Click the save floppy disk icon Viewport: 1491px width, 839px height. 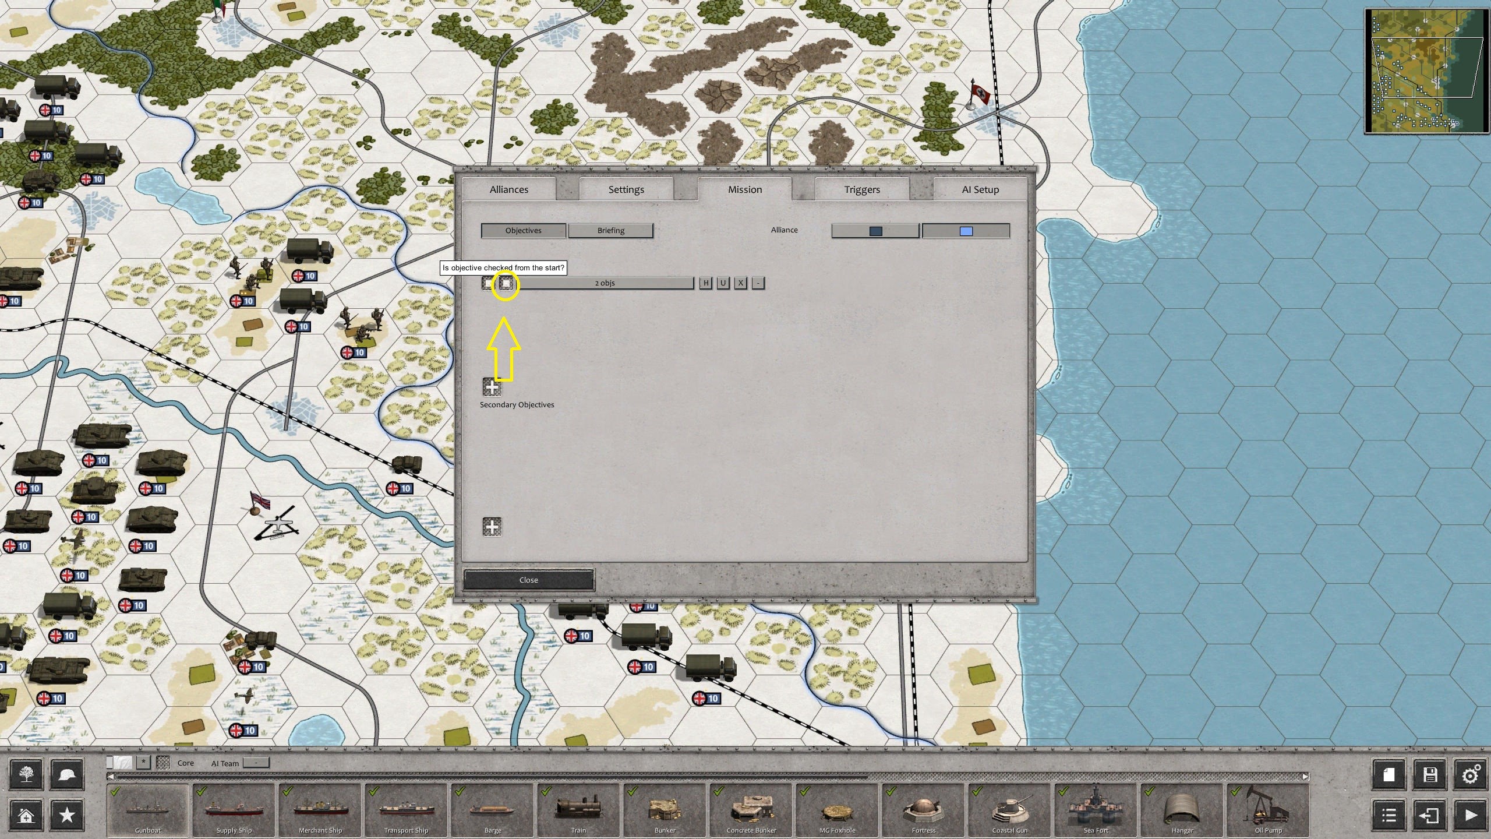coord(1429,774)
